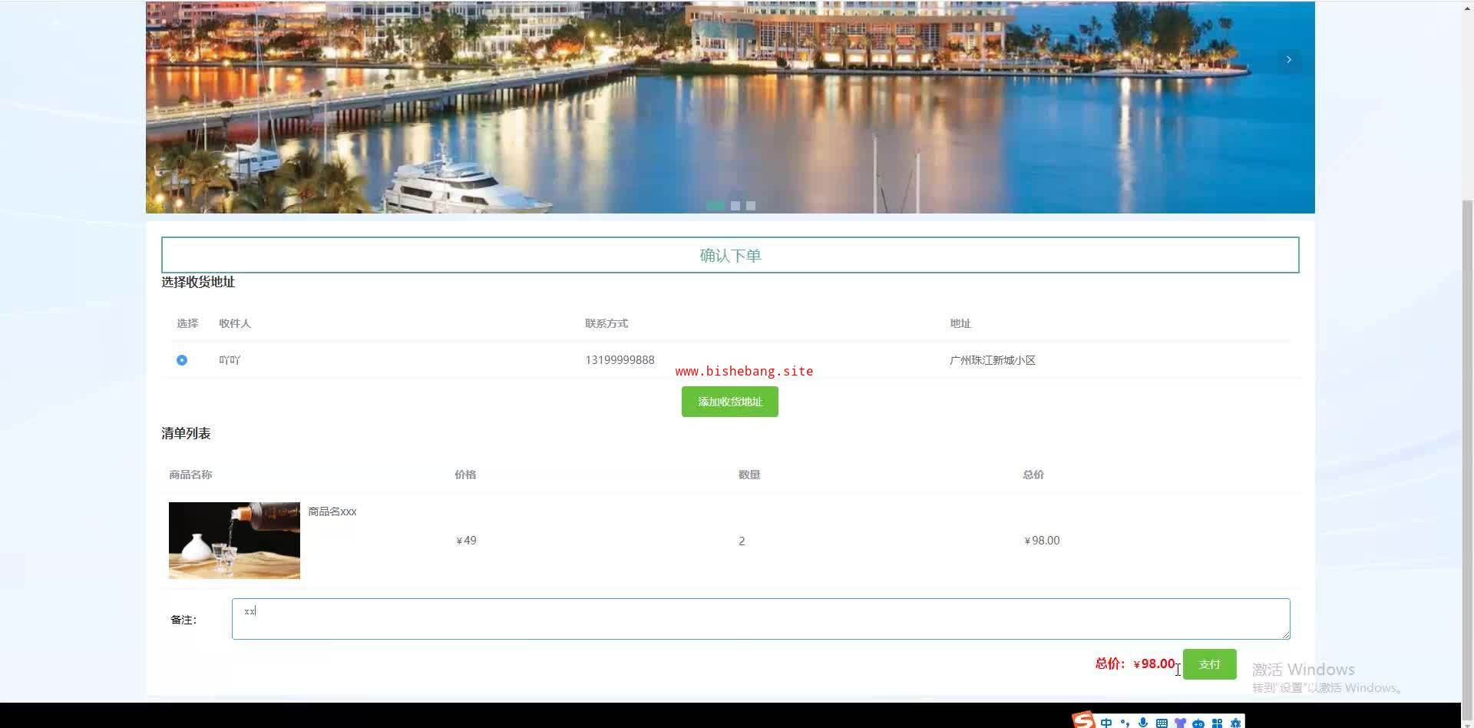Click the 总价 column header

(1033, 475)
